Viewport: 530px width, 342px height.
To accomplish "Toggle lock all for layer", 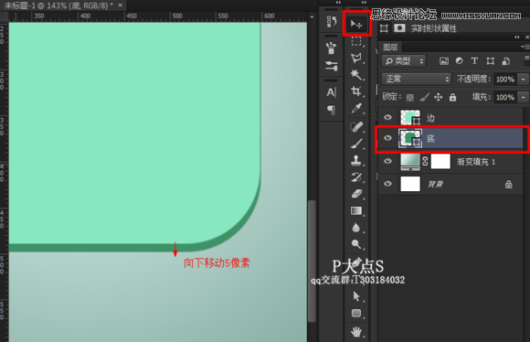I will (452, 98).
